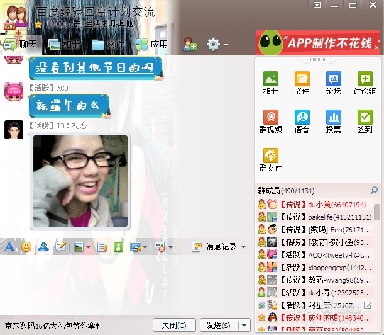The width and height of the screenshot is (384, 335).
Task: Click the 没看到其他节日的吗 message bubble
Action: 96,68
